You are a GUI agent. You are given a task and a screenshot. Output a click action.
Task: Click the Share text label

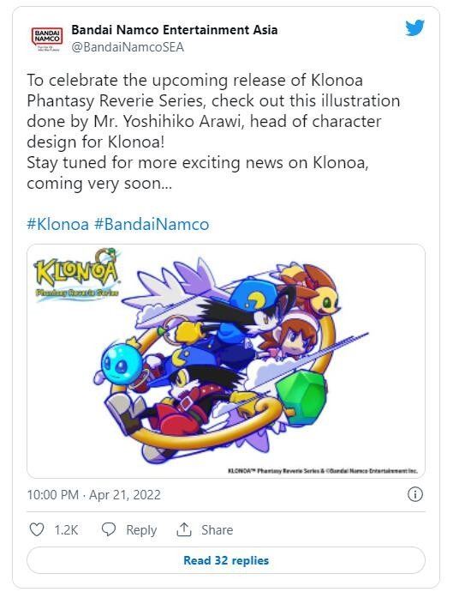(x=217, y=529)
